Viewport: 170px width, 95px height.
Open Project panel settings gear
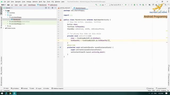coord(53,8)
